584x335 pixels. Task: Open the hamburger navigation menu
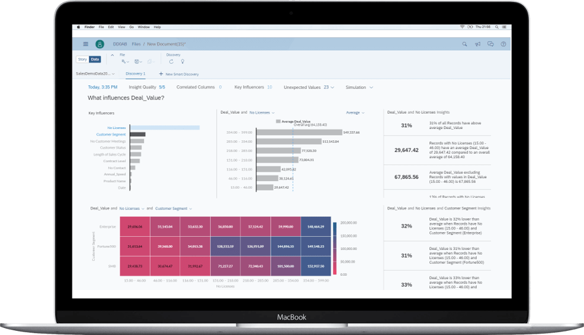pyautogui.click(x=85, y=44)
